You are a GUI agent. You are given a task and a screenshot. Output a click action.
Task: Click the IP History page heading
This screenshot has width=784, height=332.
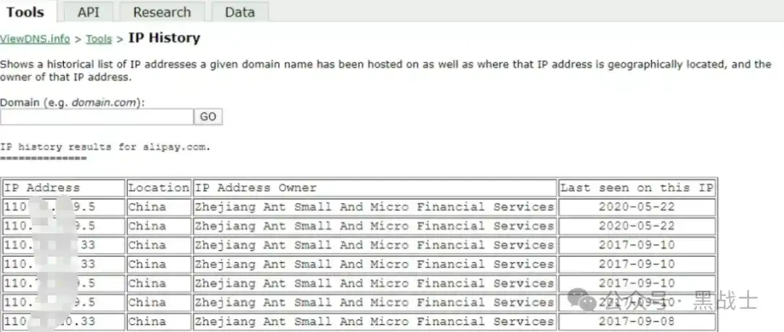coord(164,38)
